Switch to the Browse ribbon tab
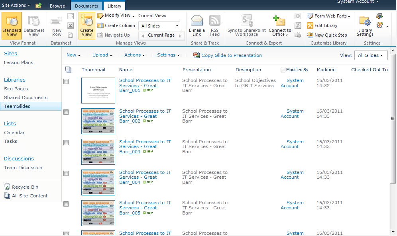 pyautogui.click(x=57, y=6)
